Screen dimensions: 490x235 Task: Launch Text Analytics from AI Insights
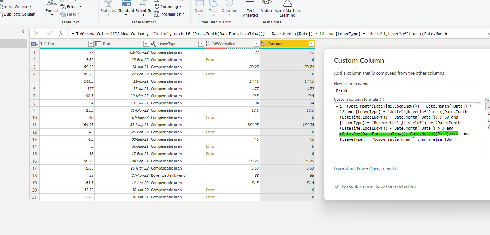click(x=251, y=8)
